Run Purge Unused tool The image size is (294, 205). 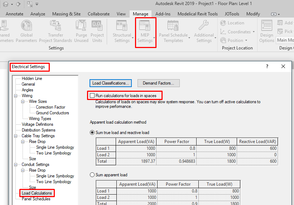[81, 31]
